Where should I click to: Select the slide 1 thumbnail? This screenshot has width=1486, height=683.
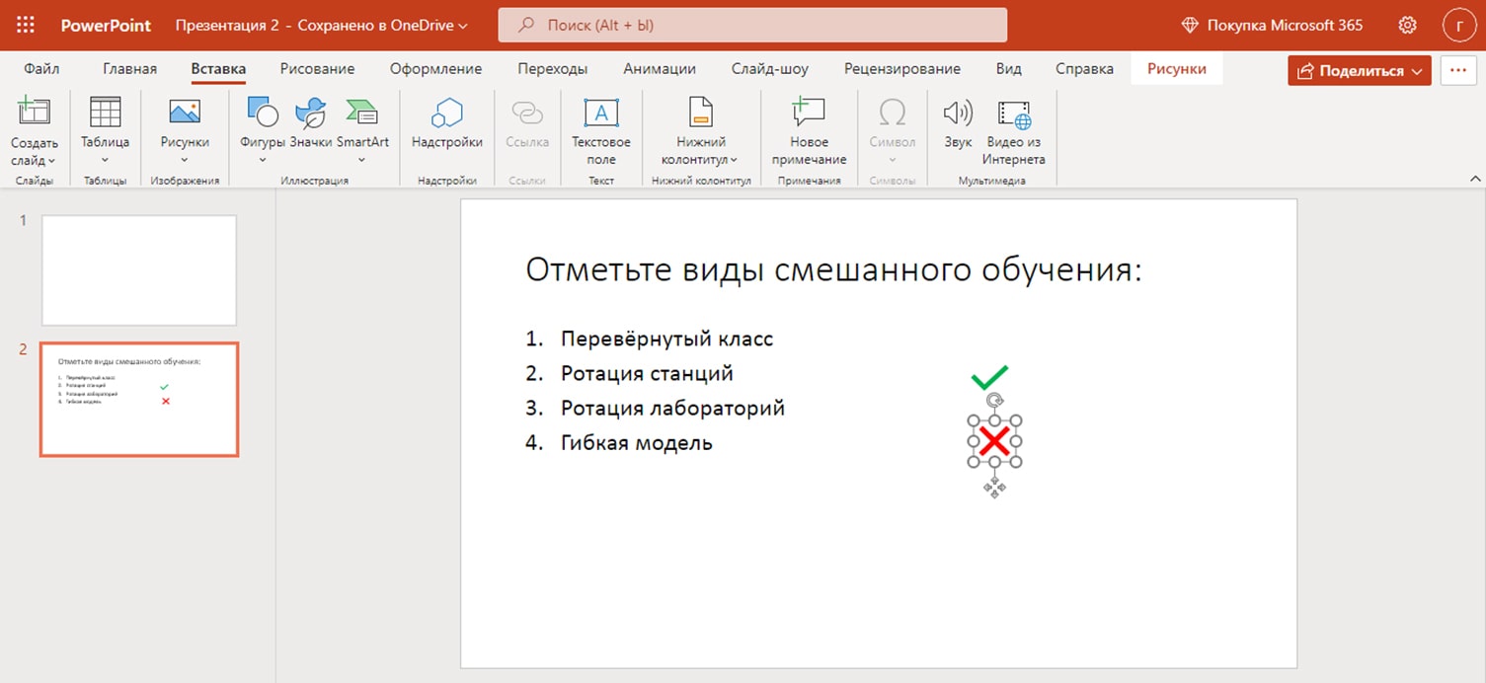point(138,270)
